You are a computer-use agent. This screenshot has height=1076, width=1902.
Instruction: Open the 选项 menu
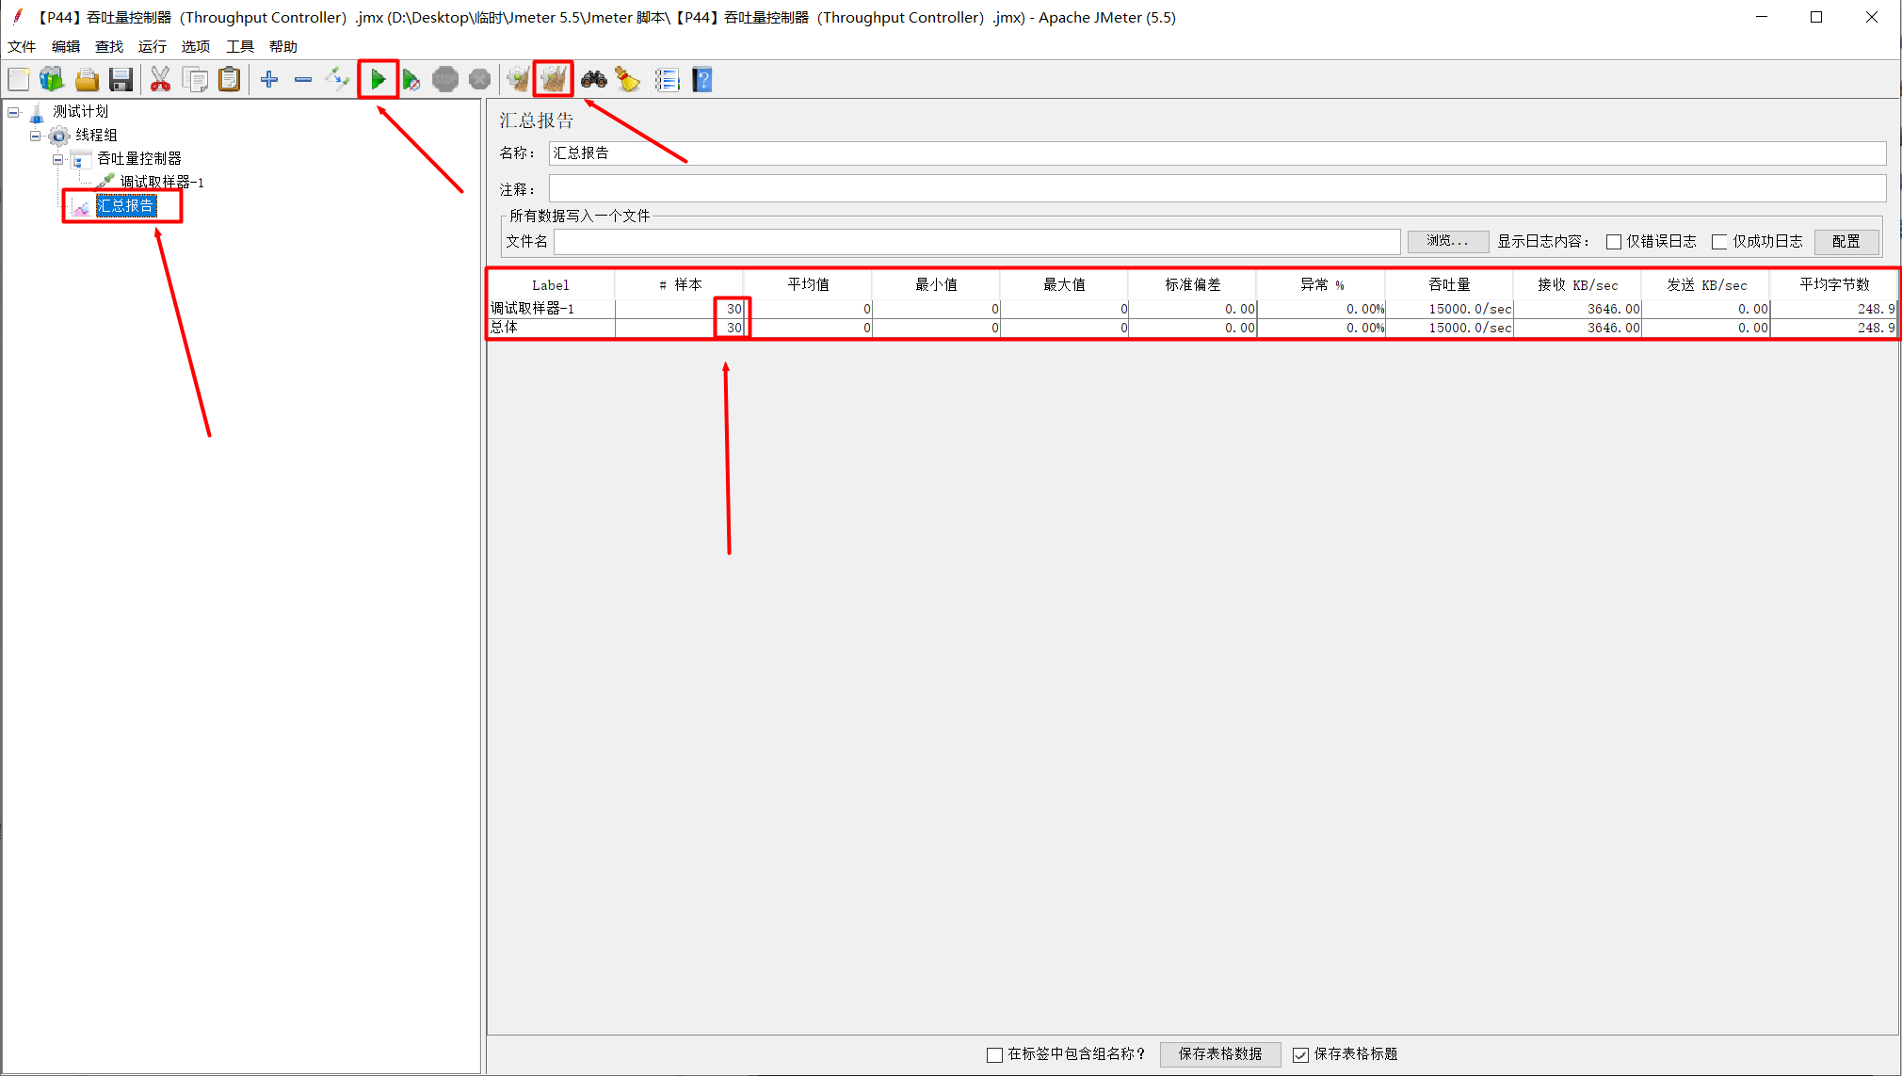coord(196,46)
